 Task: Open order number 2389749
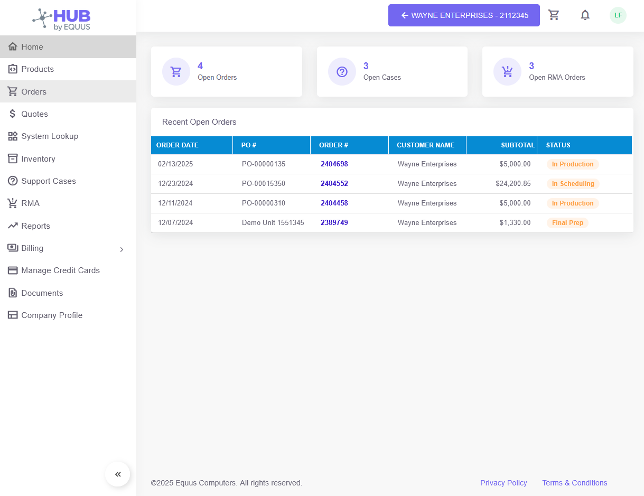tap(334, 223)
